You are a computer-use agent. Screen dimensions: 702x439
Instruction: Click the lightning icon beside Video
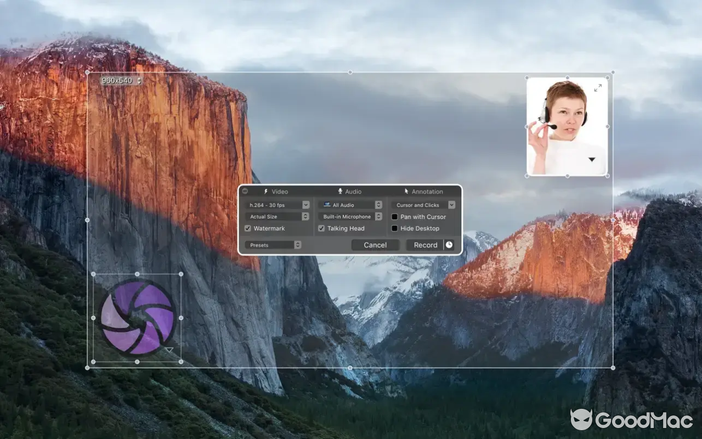point(265,192)
